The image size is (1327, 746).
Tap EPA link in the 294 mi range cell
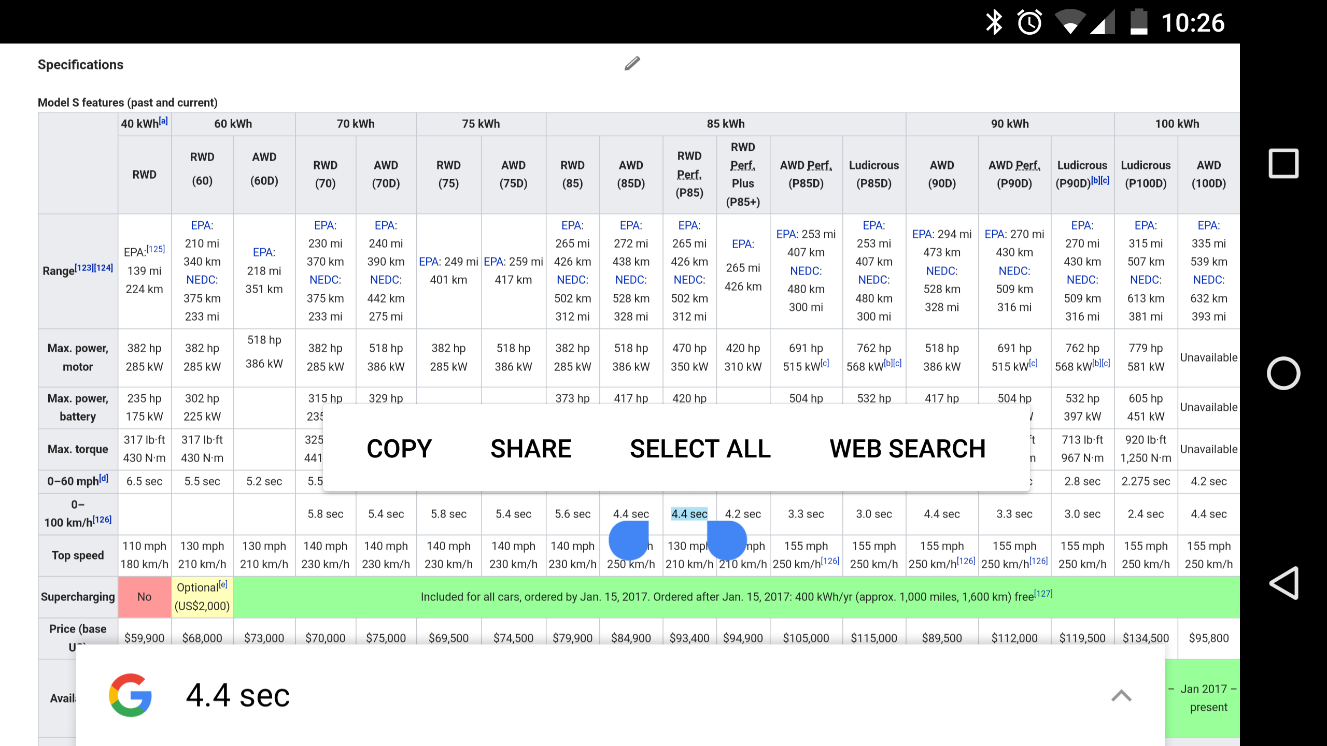(923, 234)
